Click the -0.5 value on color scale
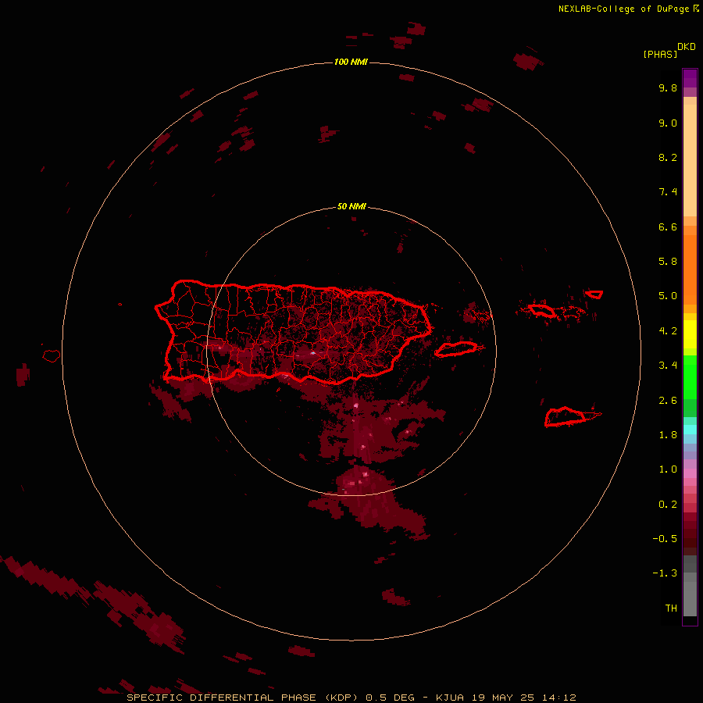The image size is (703, 703). tap(665, 539)
